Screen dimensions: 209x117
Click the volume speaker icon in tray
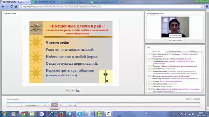(x=185, y=114)
